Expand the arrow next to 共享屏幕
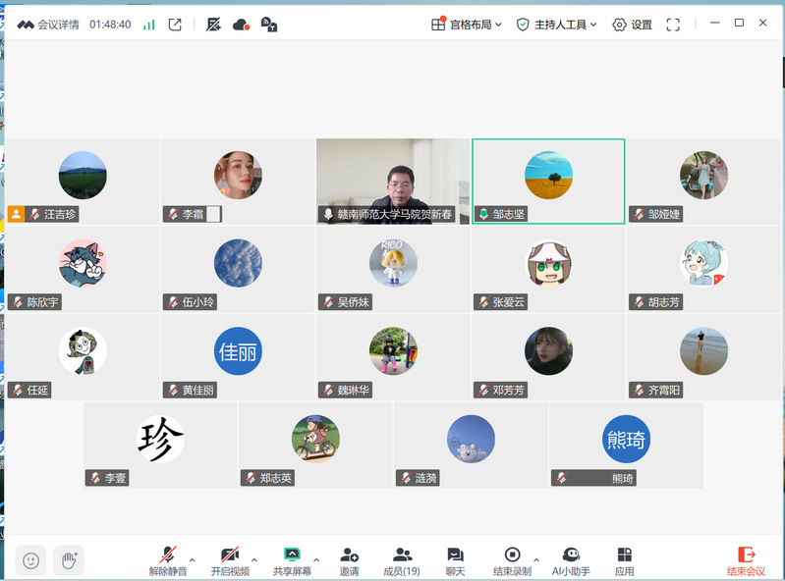Viewport: 785px width, 581px height. 316,559
